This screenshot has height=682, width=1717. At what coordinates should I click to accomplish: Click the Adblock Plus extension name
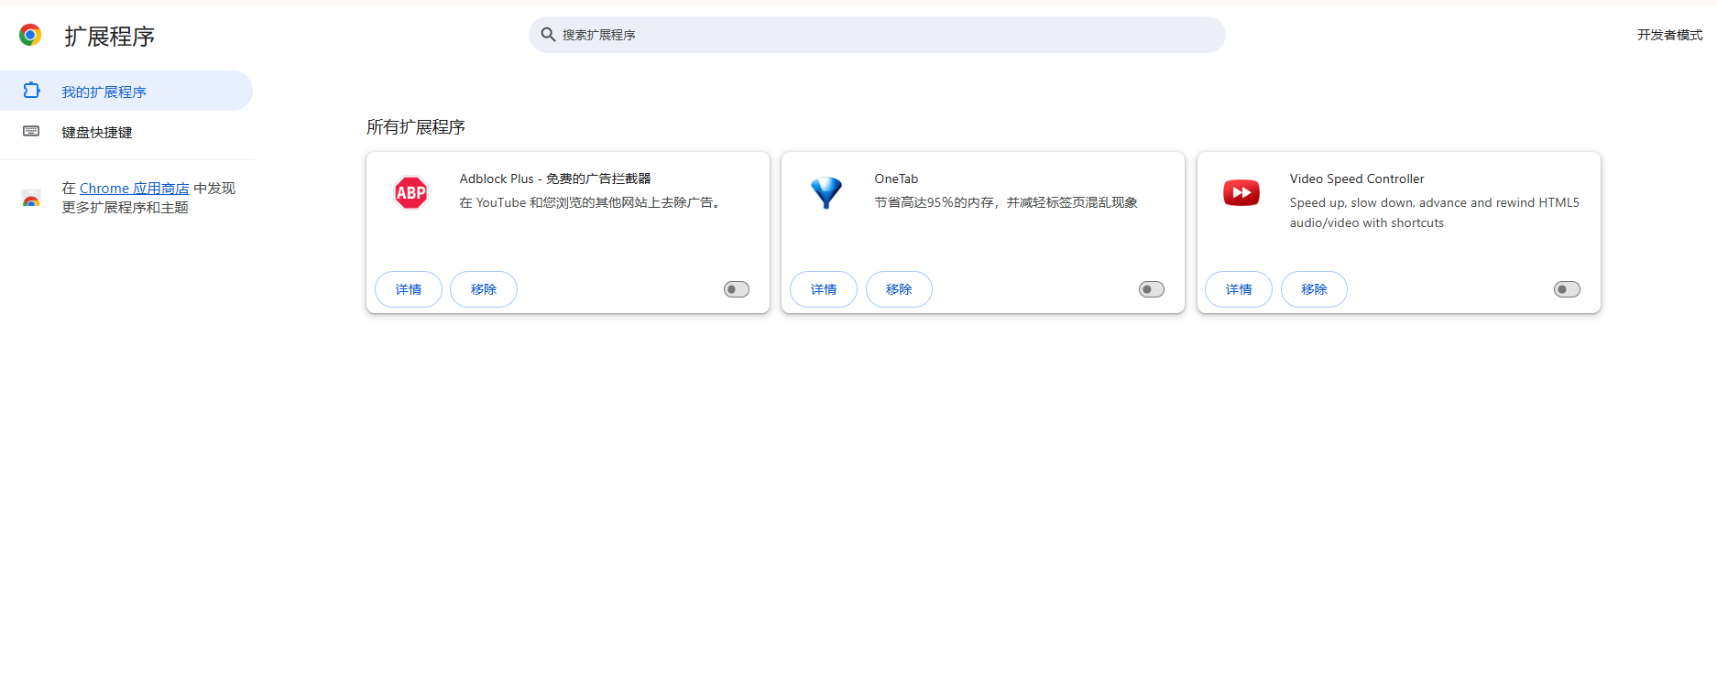tap(555, 179)
